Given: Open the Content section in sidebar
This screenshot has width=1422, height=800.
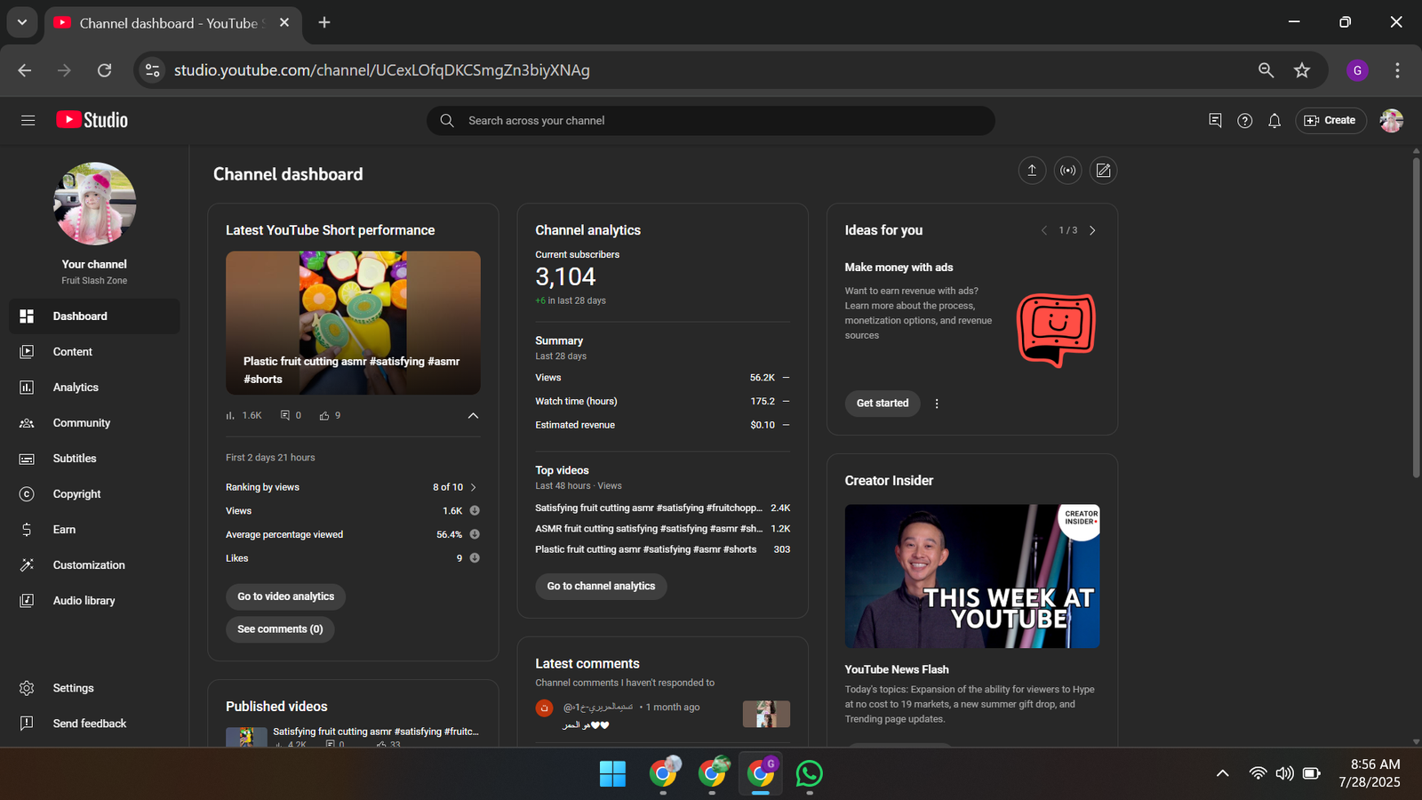Looking at the screenshot, I should pyautogui.click(x=94, y=352).
